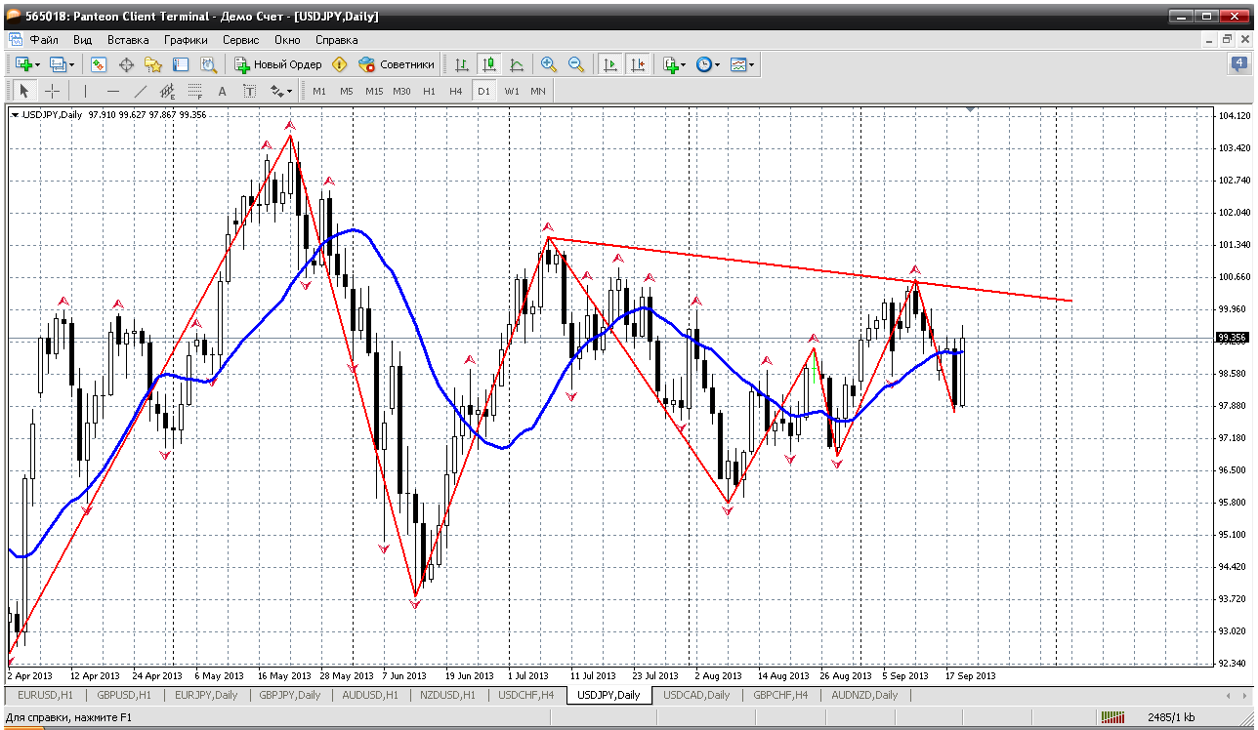1258x730 pixels.
Task: Switch timeframe to H1
Action: coord(429,91)
